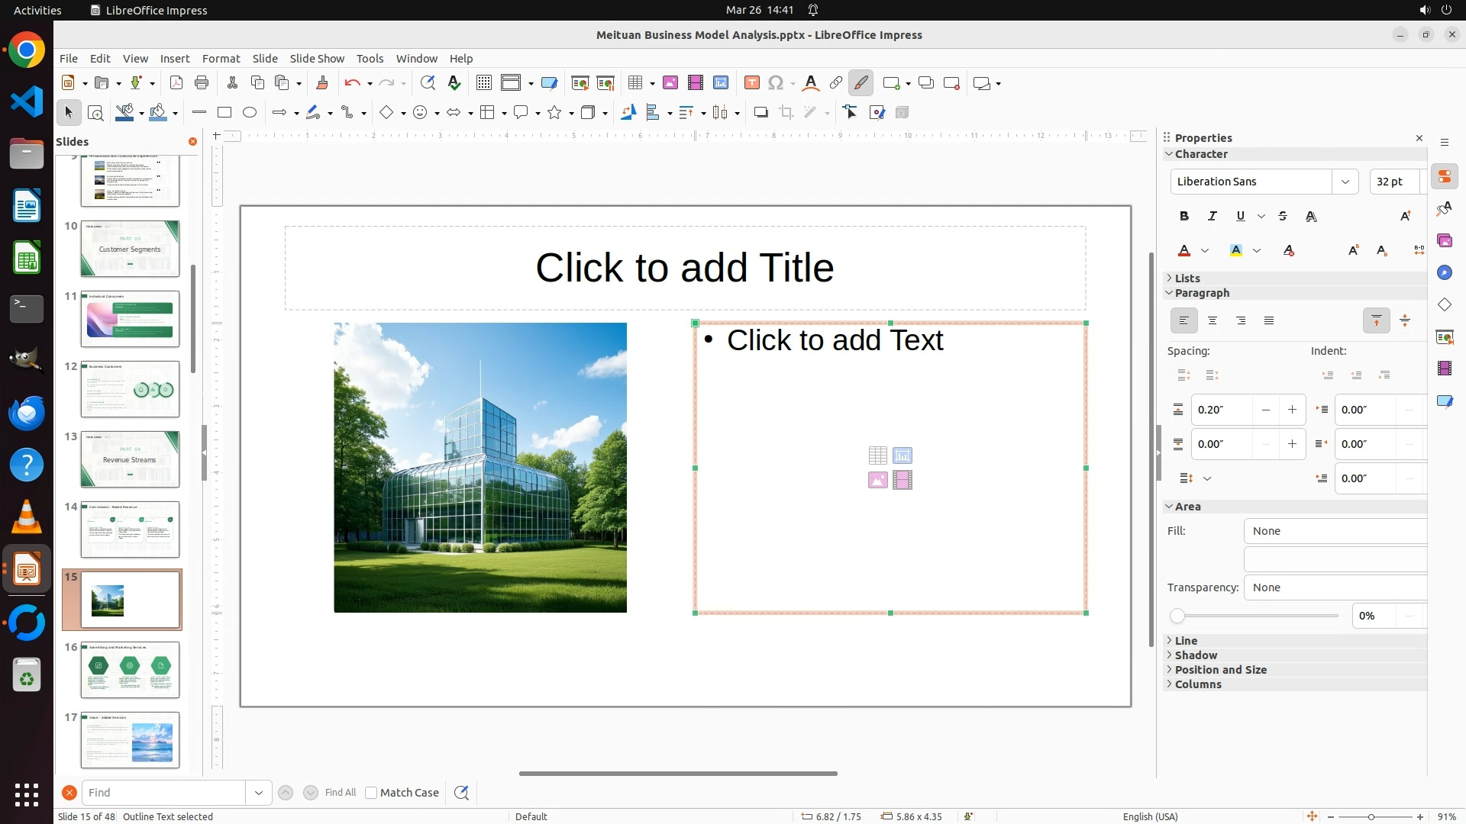Click the Export as PDF icon
The height and width of the screenshot is (824, 1466).
click(x=176, y=83)
